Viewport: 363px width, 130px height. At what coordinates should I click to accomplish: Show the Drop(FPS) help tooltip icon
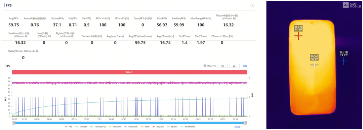pos(151,18)
